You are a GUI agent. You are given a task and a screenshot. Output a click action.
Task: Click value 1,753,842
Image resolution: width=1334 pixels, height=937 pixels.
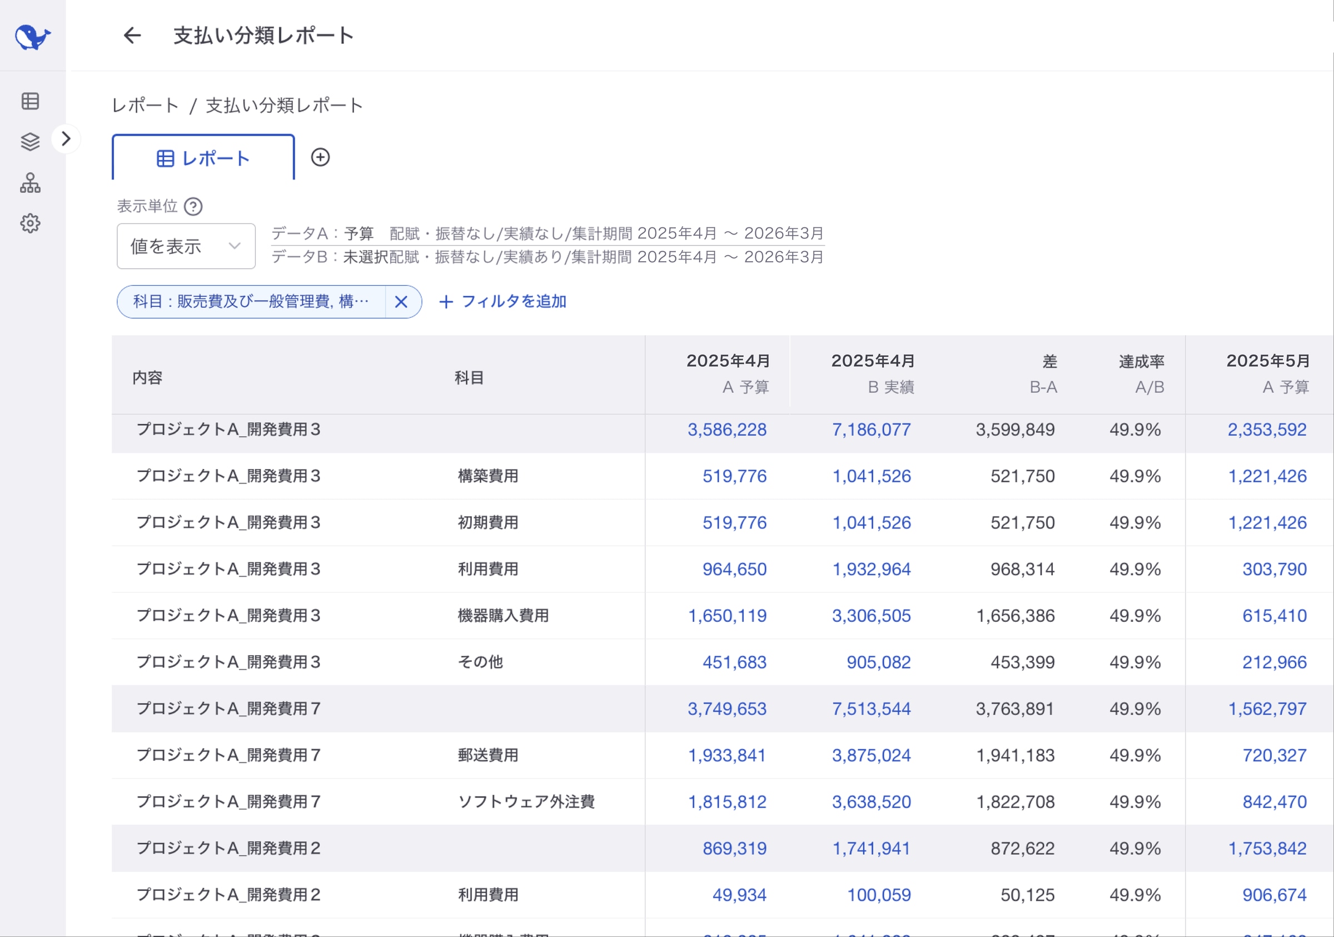[1267, 848]
